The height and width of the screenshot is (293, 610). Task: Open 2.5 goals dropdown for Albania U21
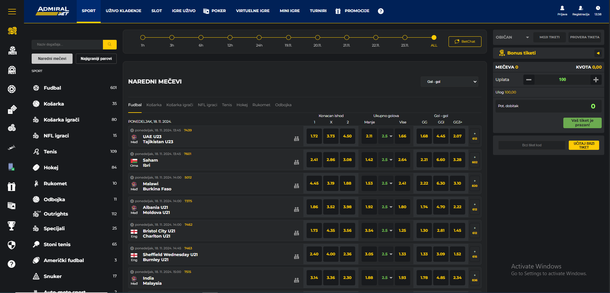coord(386,207)
